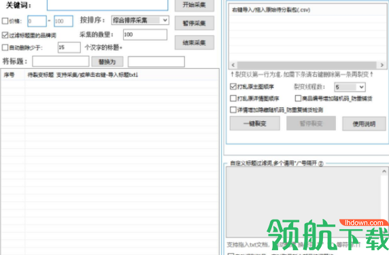
Task: Click the 暂停裂变 button
Action: (311, 123)
